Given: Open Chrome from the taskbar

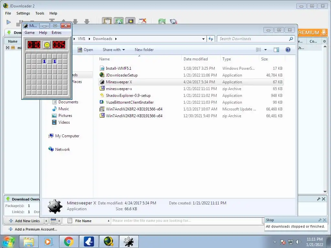Looking at the screenshot, I should 69,242.
